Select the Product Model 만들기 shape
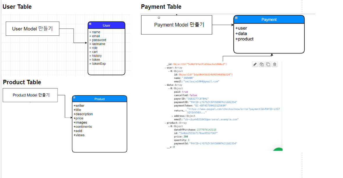Image resolution: width=343 pixels, height=178 pixels. (30, 95)
